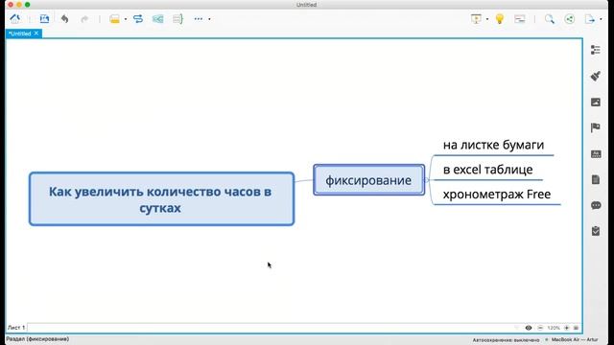Click the Автосохранение выключено status text

pos(506,340)
